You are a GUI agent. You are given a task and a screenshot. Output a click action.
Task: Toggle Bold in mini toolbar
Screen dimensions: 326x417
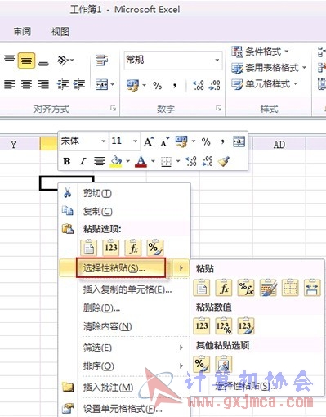[x=66, y=161]
